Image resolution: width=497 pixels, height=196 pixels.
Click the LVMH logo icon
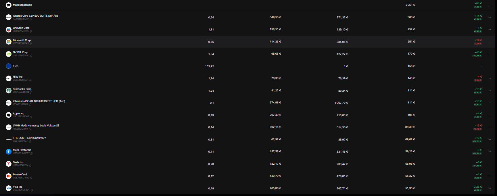coord(9,127)
